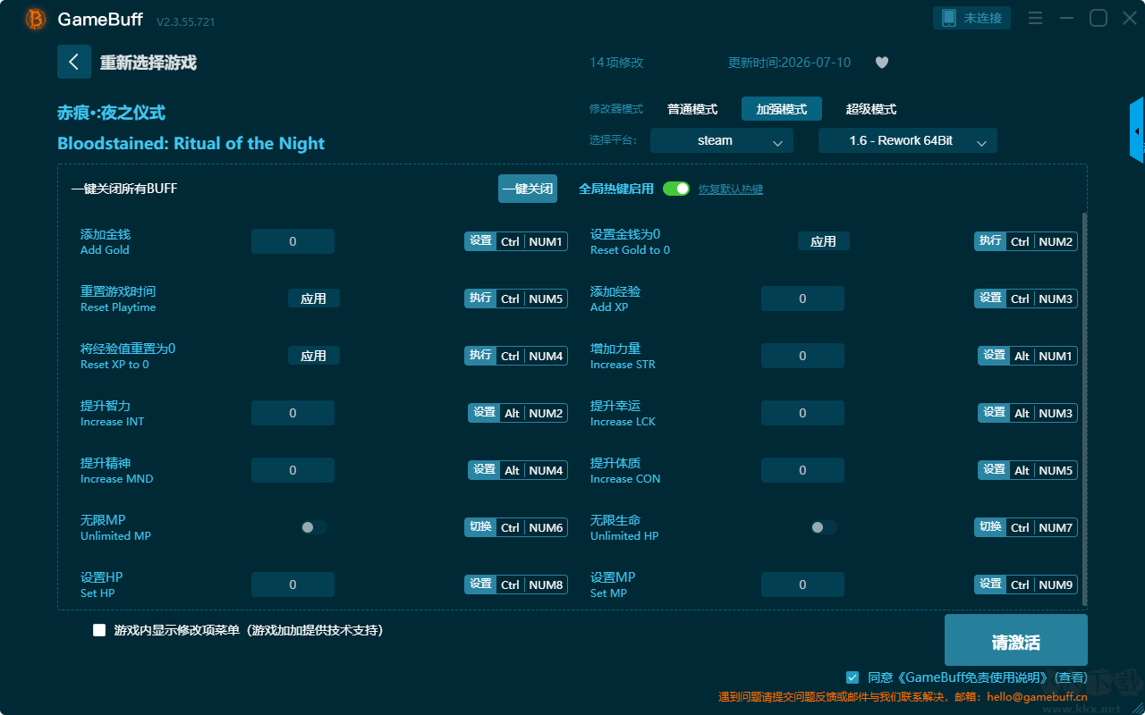Apply Reset Gold to 0
Viewport: 1145px width, 715px height.
(x=824, y=241)
